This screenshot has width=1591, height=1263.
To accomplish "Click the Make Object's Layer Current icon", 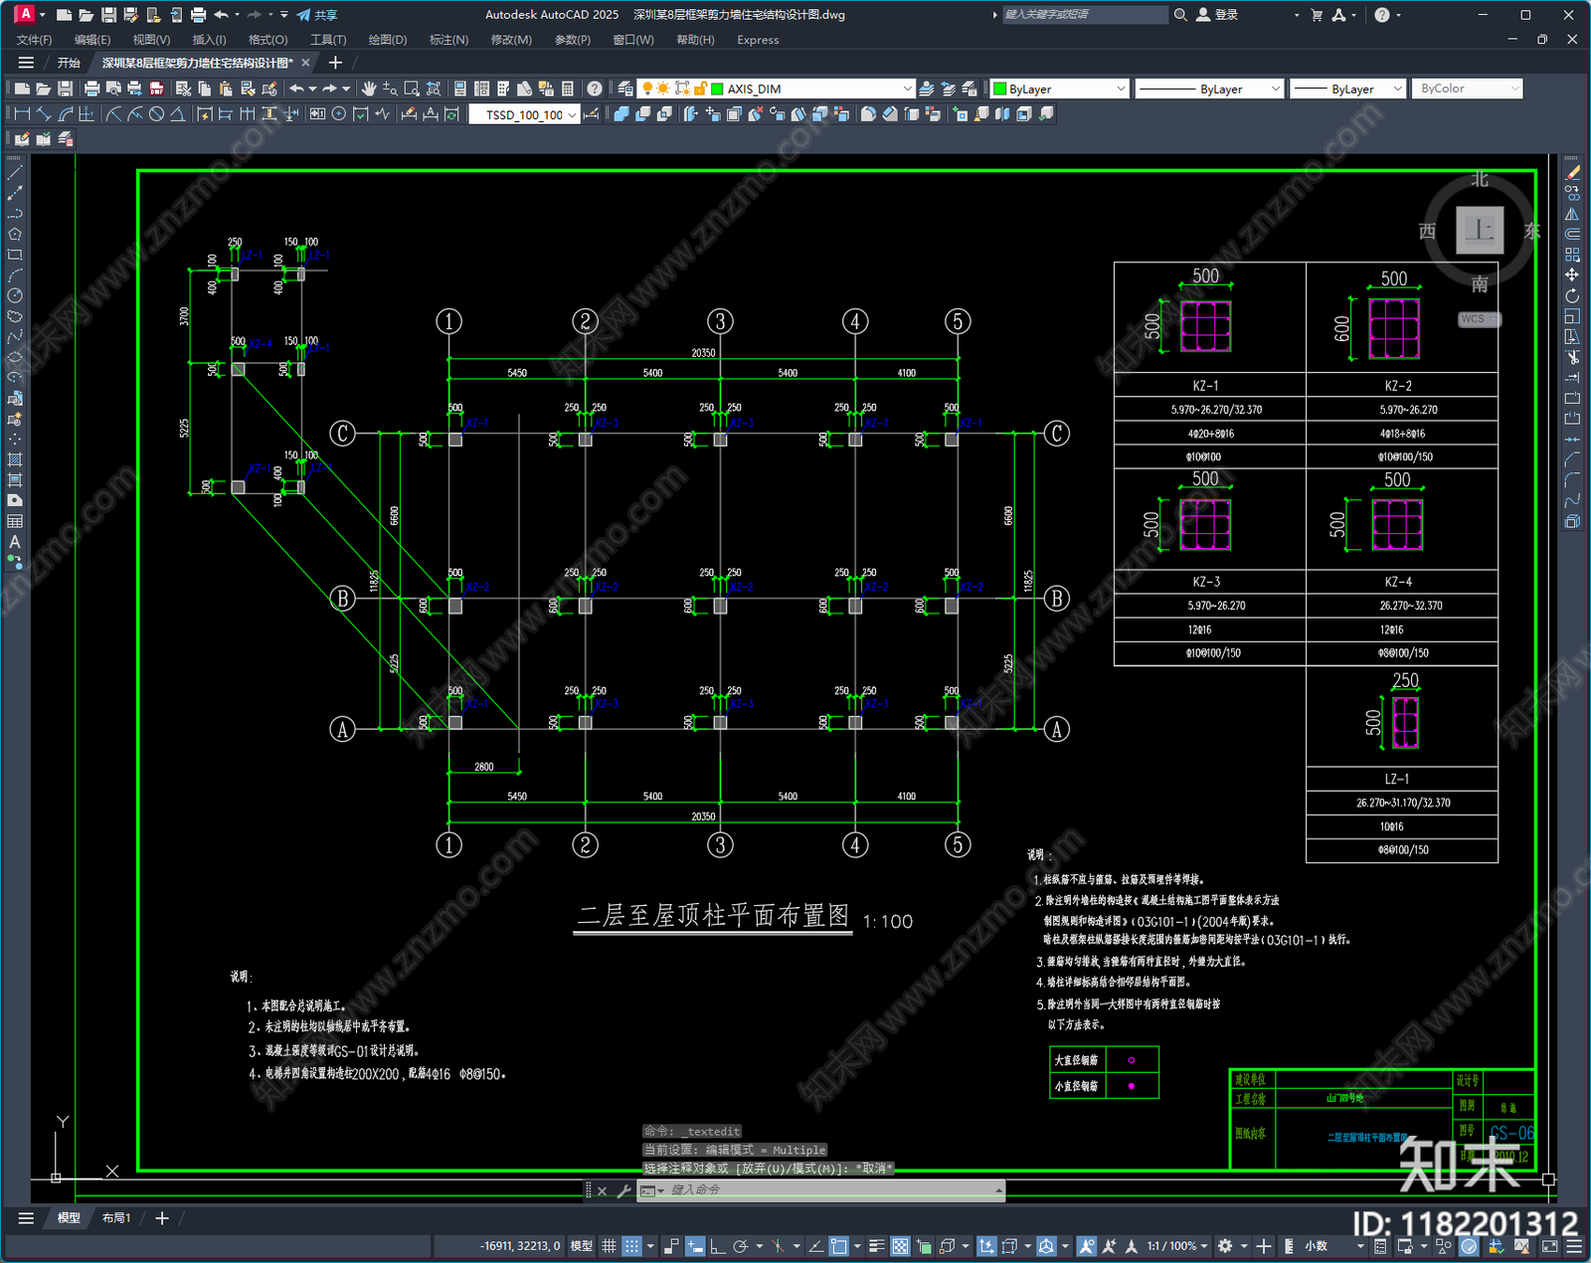I will click(x=926, y=89).
